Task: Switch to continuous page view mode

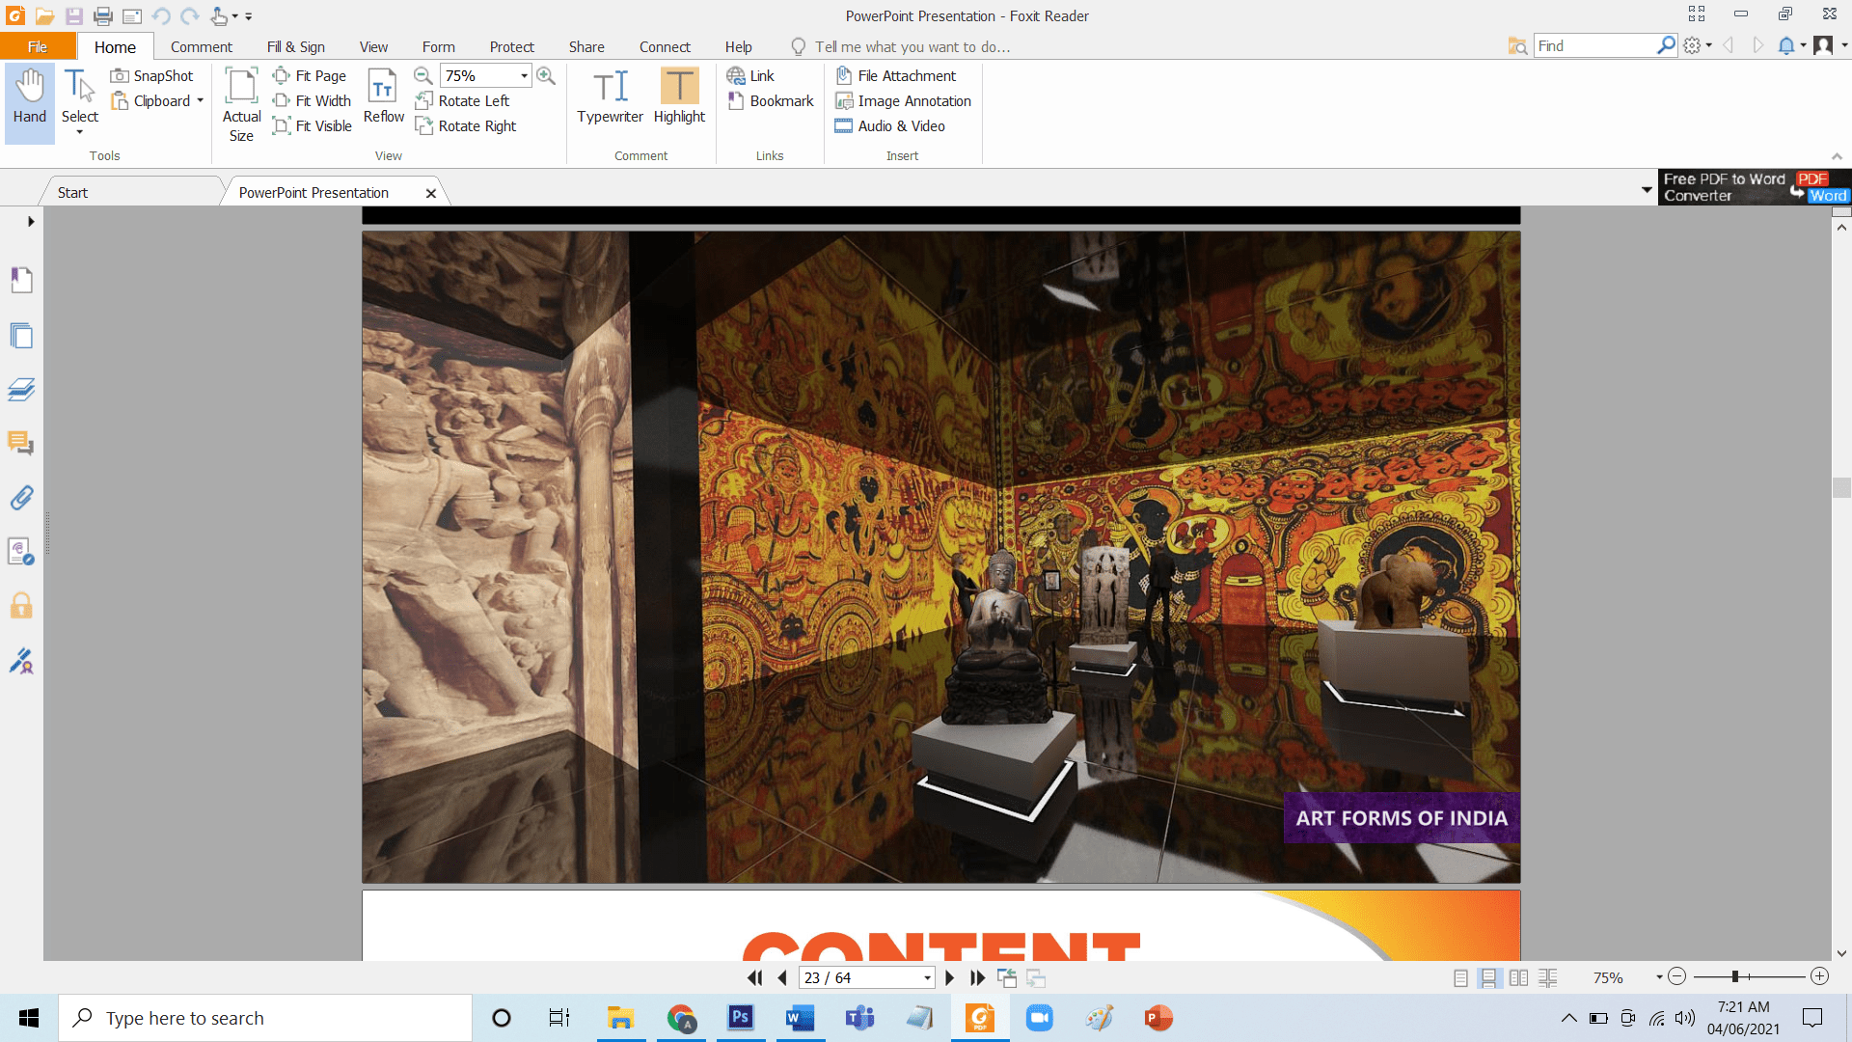Action: coord(1488,977)
